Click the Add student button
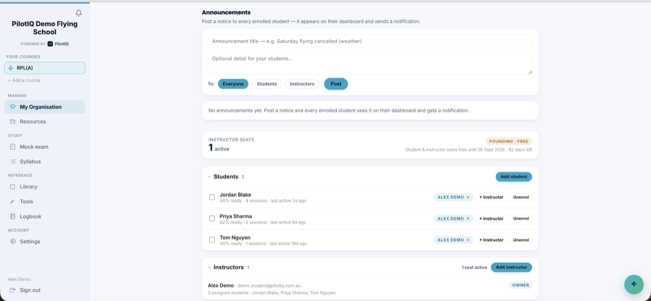Screen dimensions: 651x301 [514, 177]
